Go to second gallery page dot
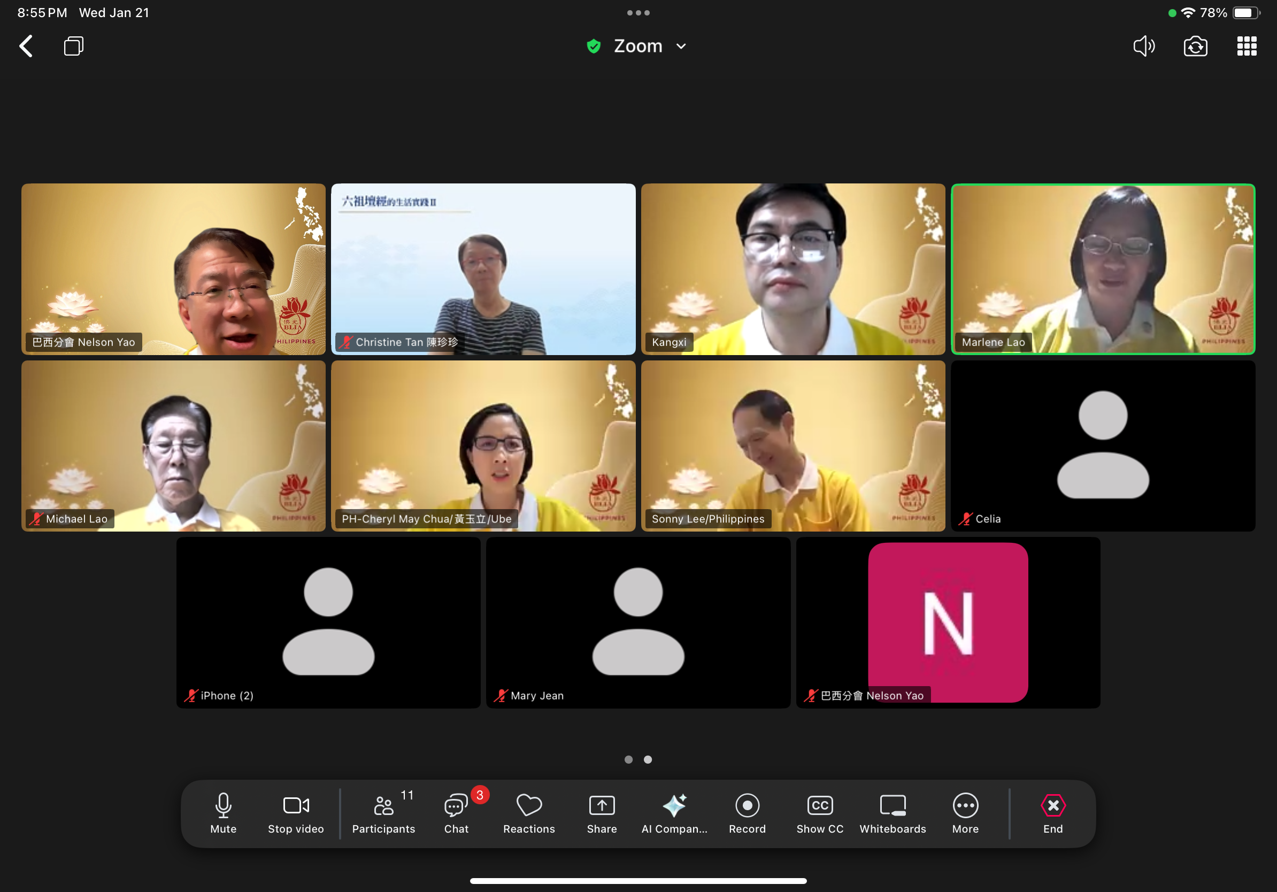The image size is (1277, 892). click(x=648, y=759)
